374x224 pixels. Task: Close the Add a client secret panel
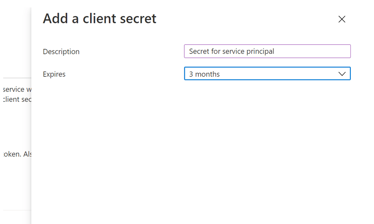coord(341,19)
